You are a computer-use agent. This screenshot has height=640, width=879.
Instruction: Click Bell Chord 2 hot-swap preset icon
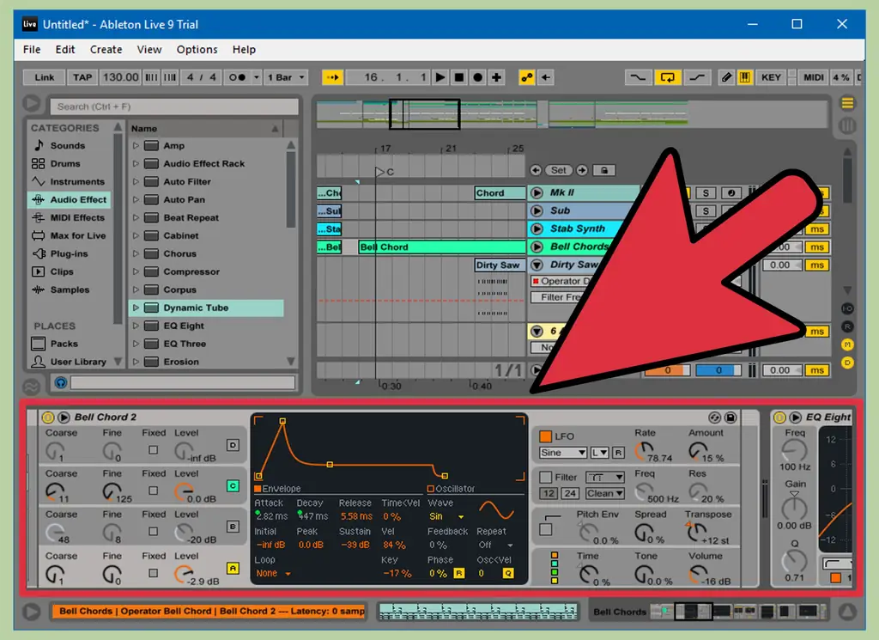tap(714, 418)
